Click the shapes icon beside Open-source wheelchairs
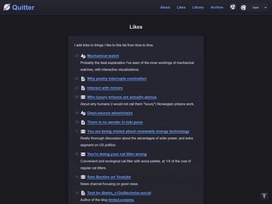Screen dimensions: 272x204 click(x=83, y=113)
